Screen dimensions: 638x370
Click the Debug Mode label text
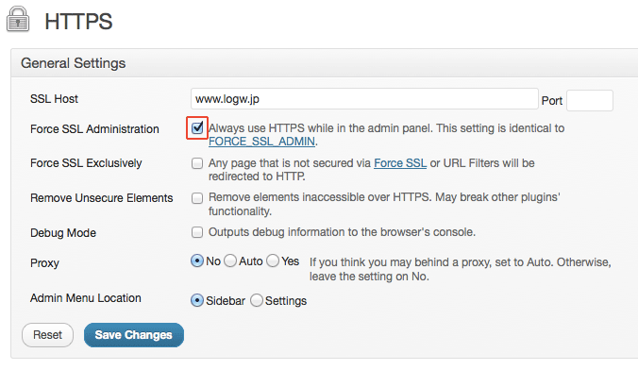(x=63, y=233)
